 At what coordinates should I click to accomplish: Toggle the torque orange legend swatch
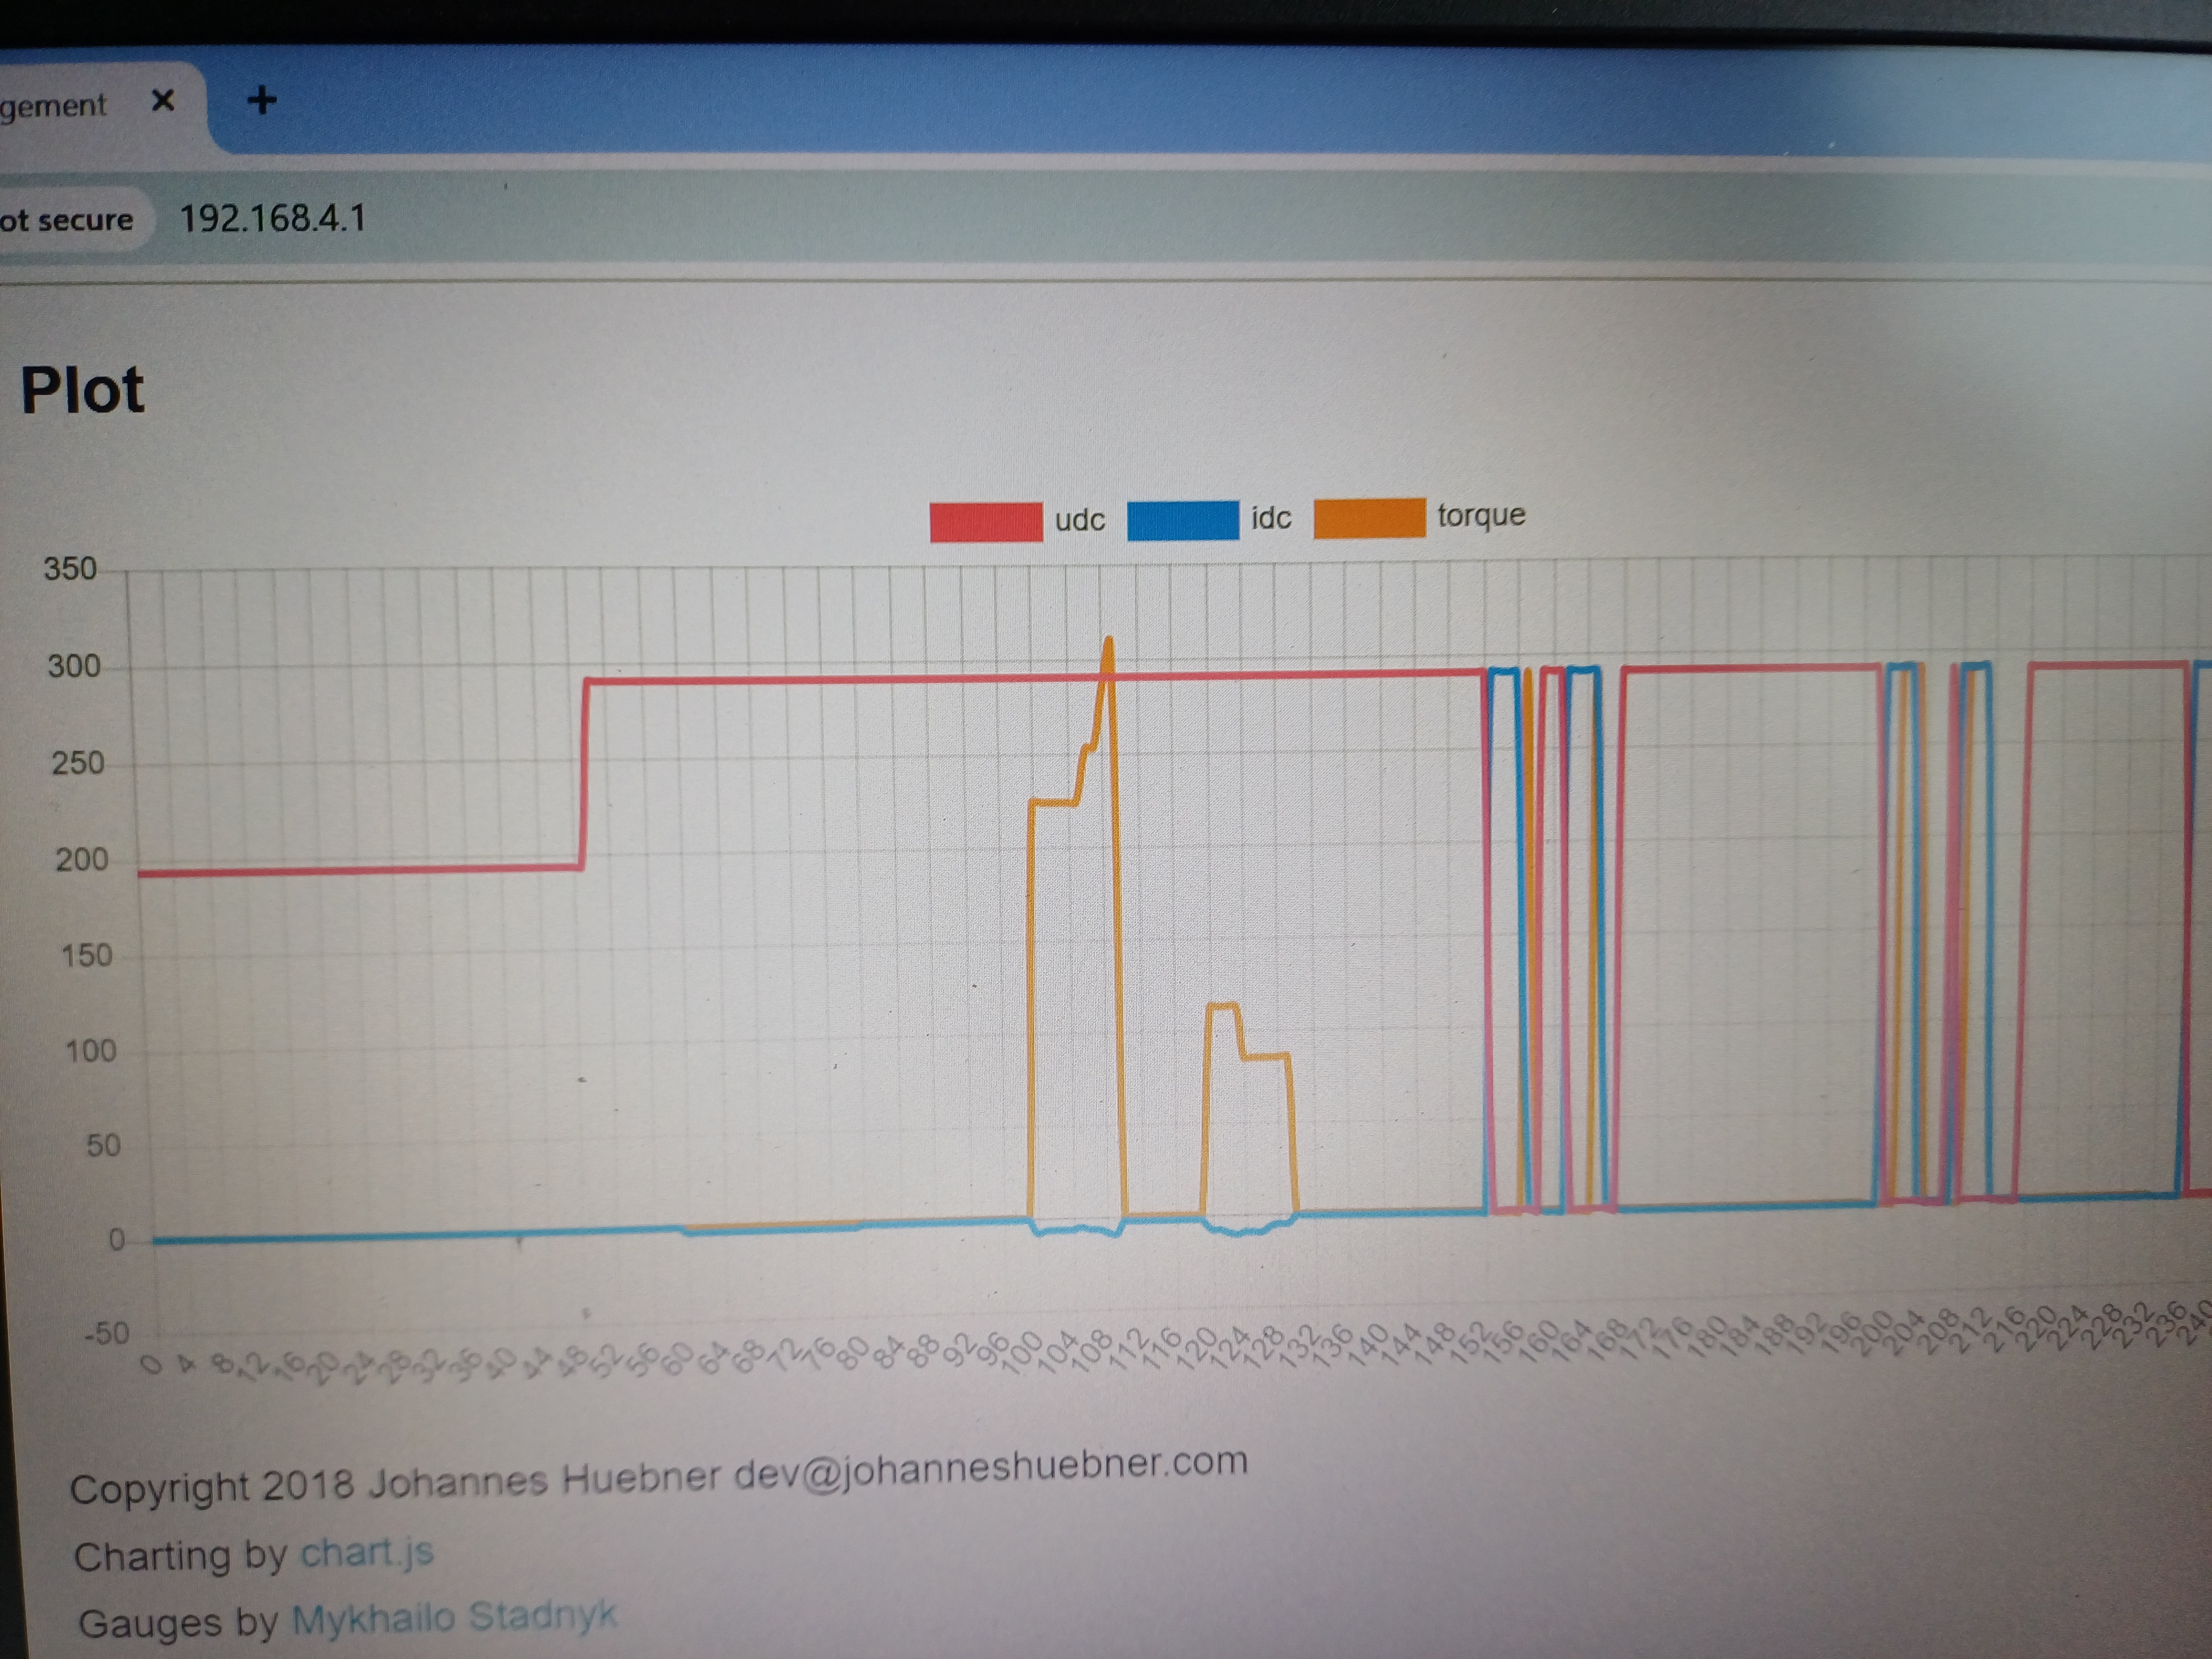coord(1369,517)
